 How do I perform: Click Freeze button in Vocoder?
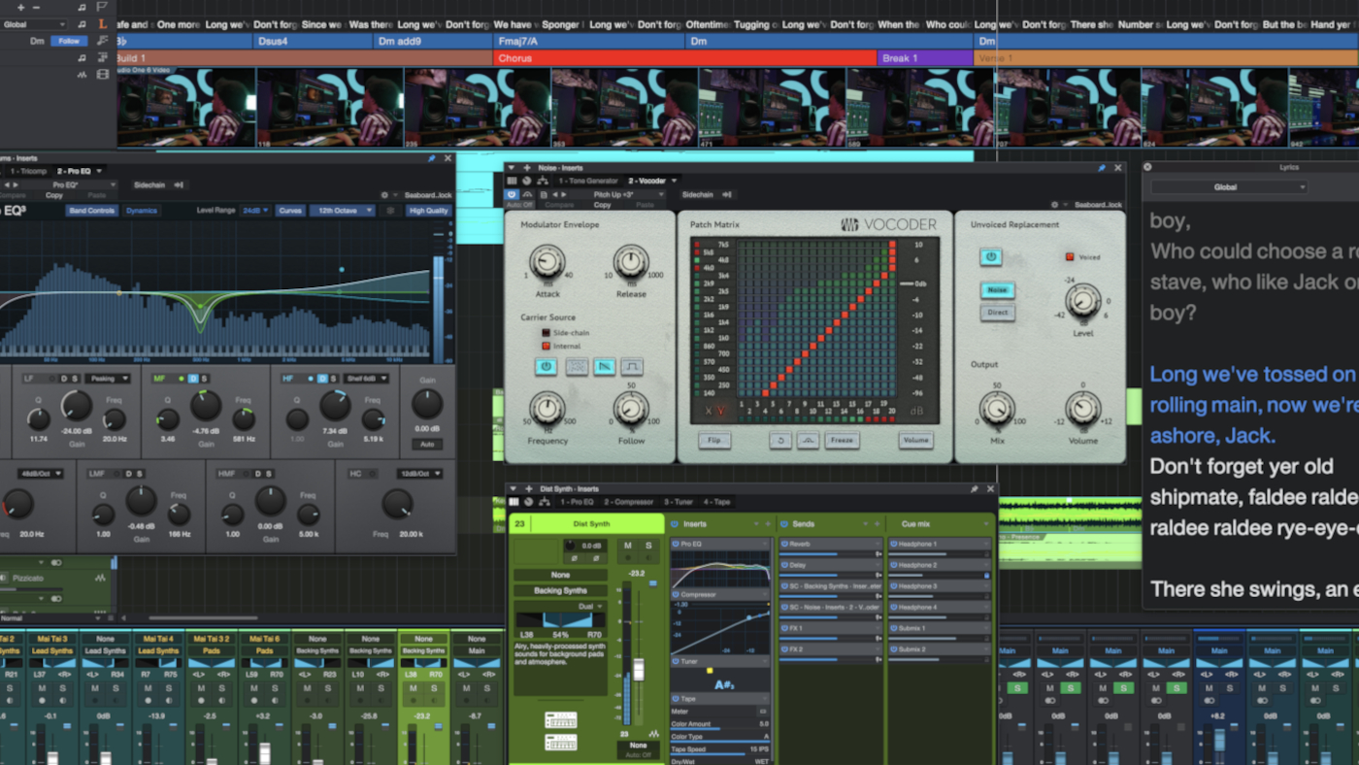click(x=842, y=440)
